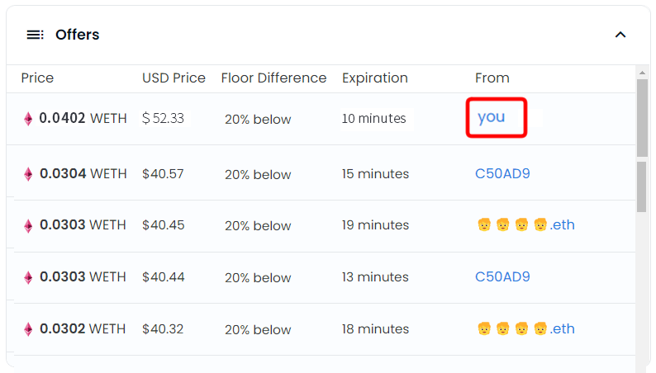Click the offers list scrollbar thumb

(642, 118)
